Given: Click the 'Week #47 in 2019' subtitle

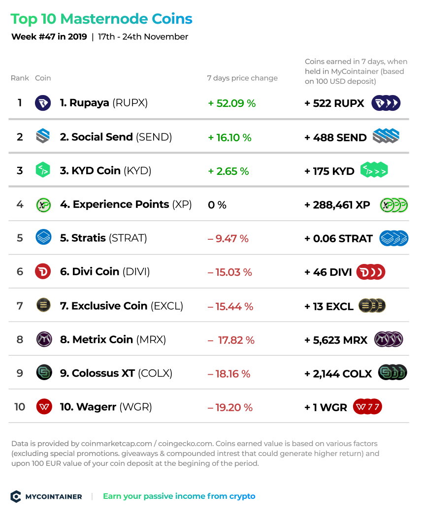Looking at the screenshot, I should [49, 36].
